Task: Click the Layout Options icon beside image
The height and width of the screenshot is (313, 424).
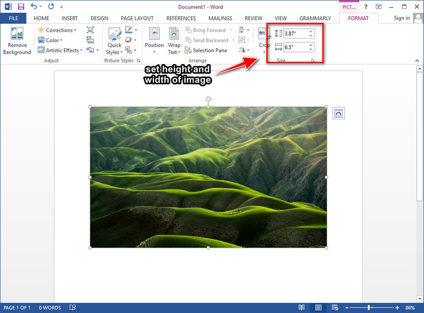Action: [338, 113]
